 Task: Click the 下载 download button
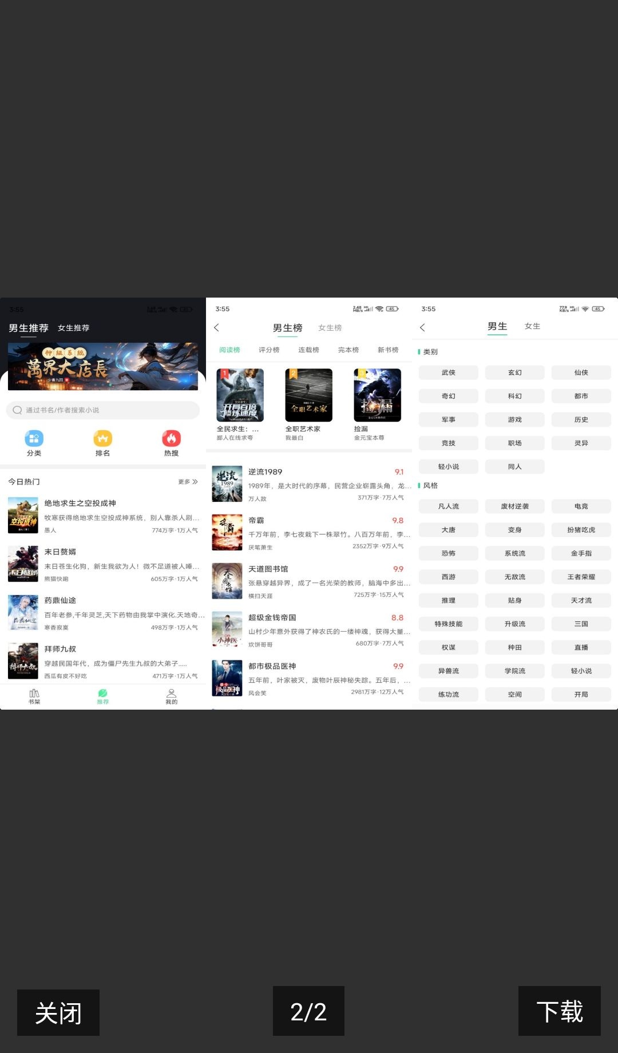click(x=560, y=1011)
